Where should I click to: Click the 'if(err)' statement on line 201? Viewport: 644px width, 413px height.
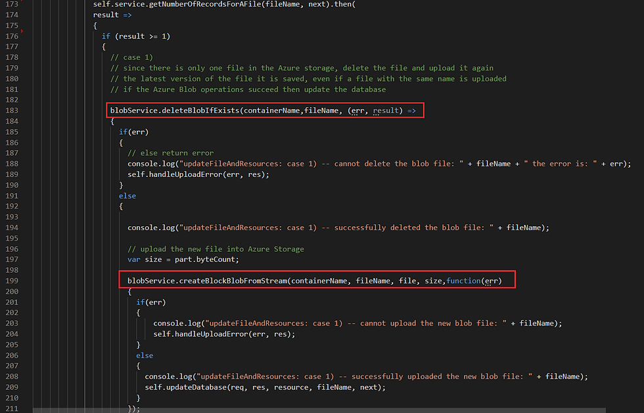pos(150,302)
